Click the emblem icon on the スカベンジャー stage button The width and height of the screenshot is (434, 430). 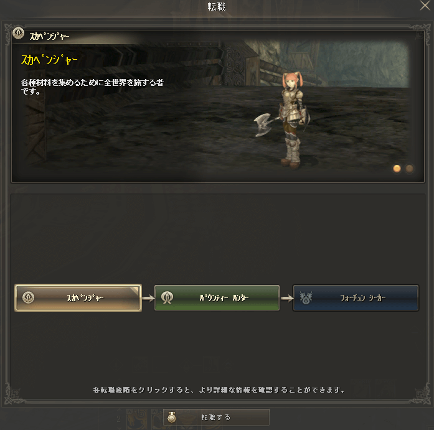(28, 297)
